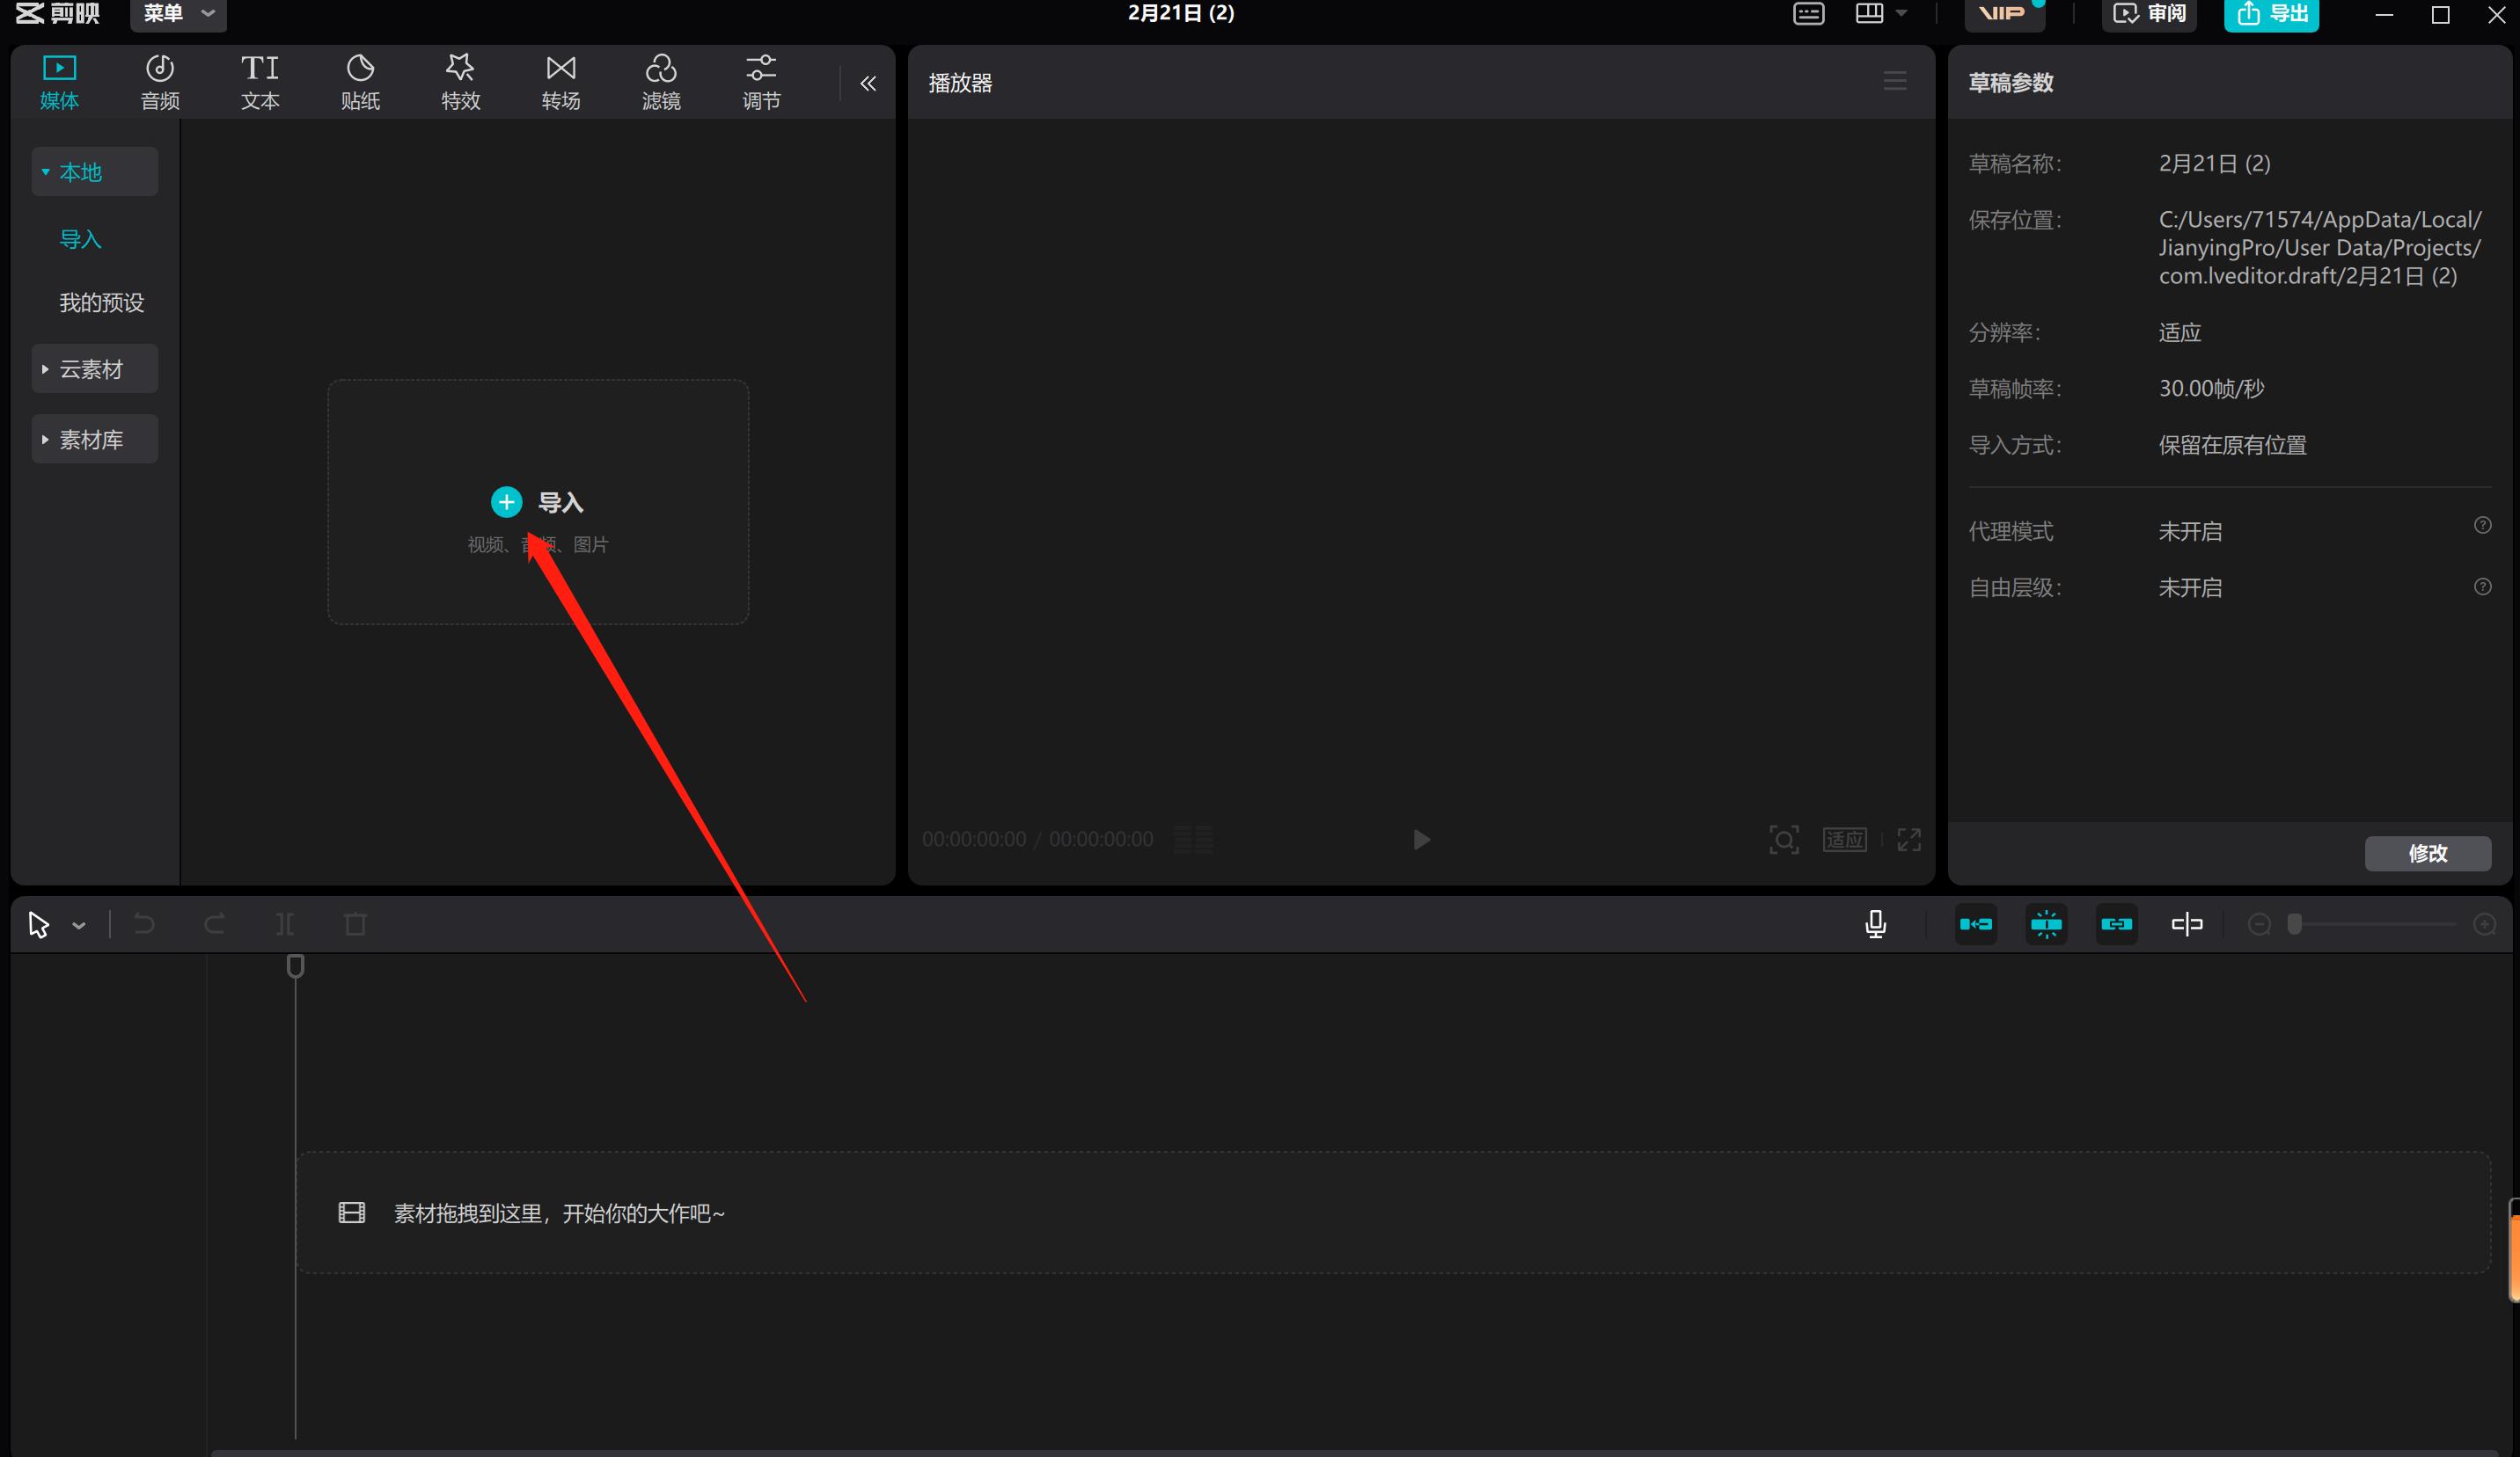Toggle auto snapping on timeline toolbar
2520x1457 pixels.
point(2046,924)
